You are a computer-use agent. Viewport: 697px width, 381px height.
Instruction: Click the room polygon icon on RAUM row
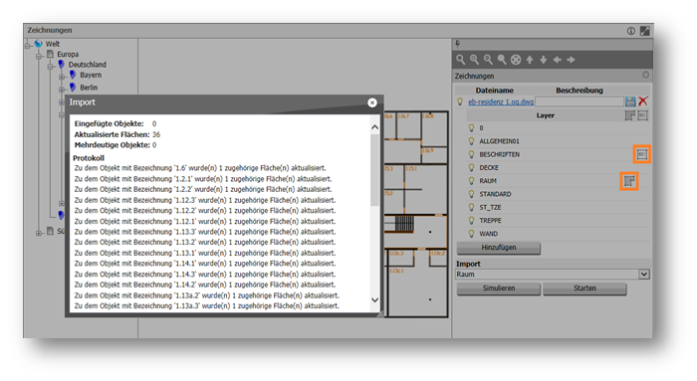point(629,181)
